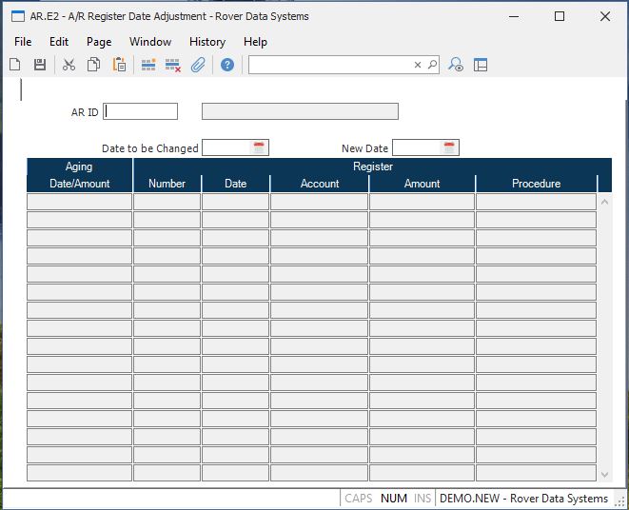This screenshot has height=510, width=629.
Task: Click the Delete row toolbar icon
Action: tap(173, 65)
